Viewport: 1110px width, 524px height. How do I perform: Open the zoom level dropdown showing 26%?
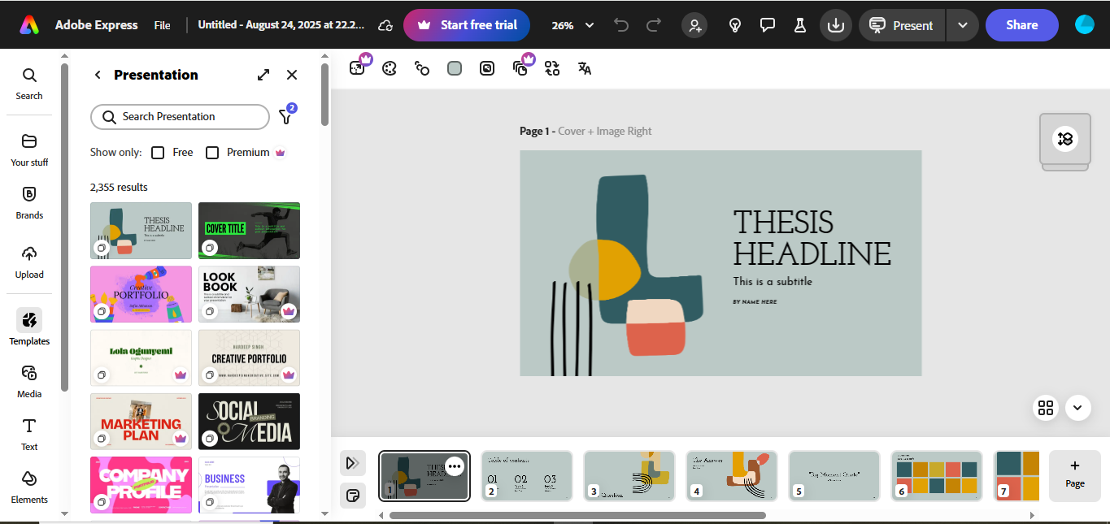click(572, 25)
